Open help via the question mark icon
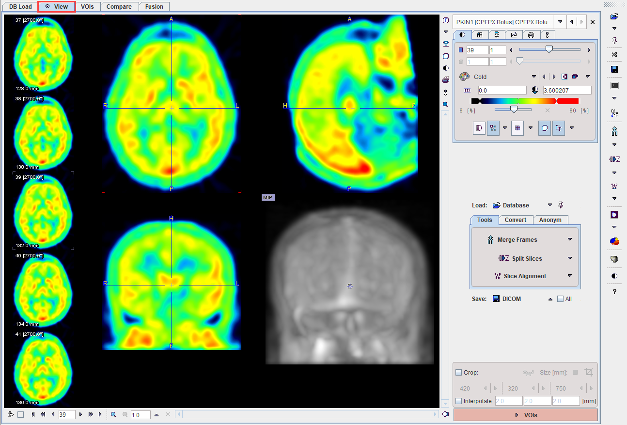 coord(614,292)
